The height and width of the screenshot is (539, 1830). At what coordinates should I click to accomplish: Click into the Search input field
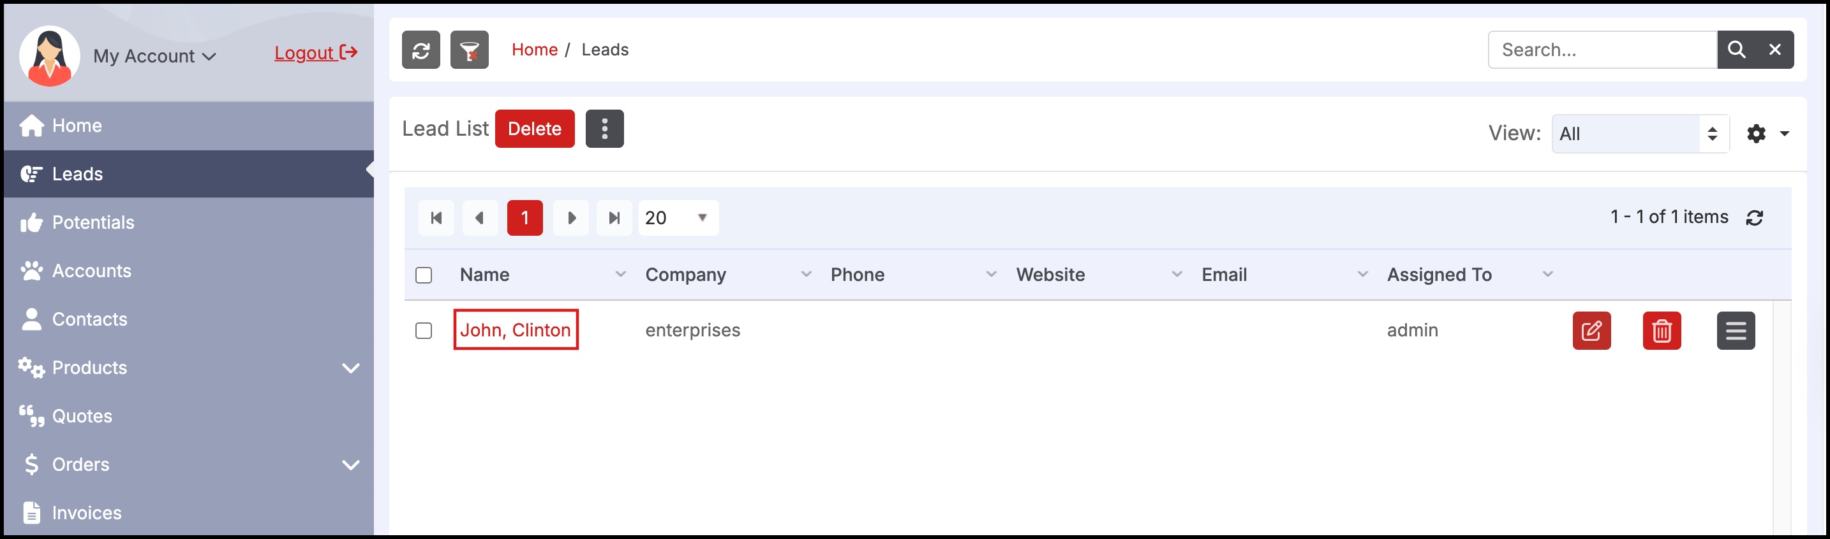1602,50
